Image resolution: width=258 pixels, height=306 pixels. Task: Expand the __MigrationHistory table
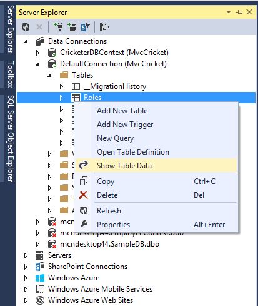coord(61,86)
